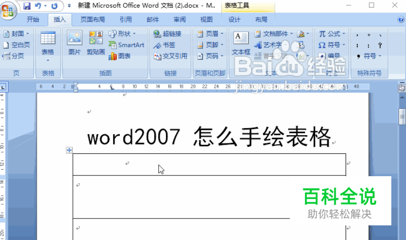Open the round Office button menu
Screen dimensions: 406x240
click(x=8, y=11)
